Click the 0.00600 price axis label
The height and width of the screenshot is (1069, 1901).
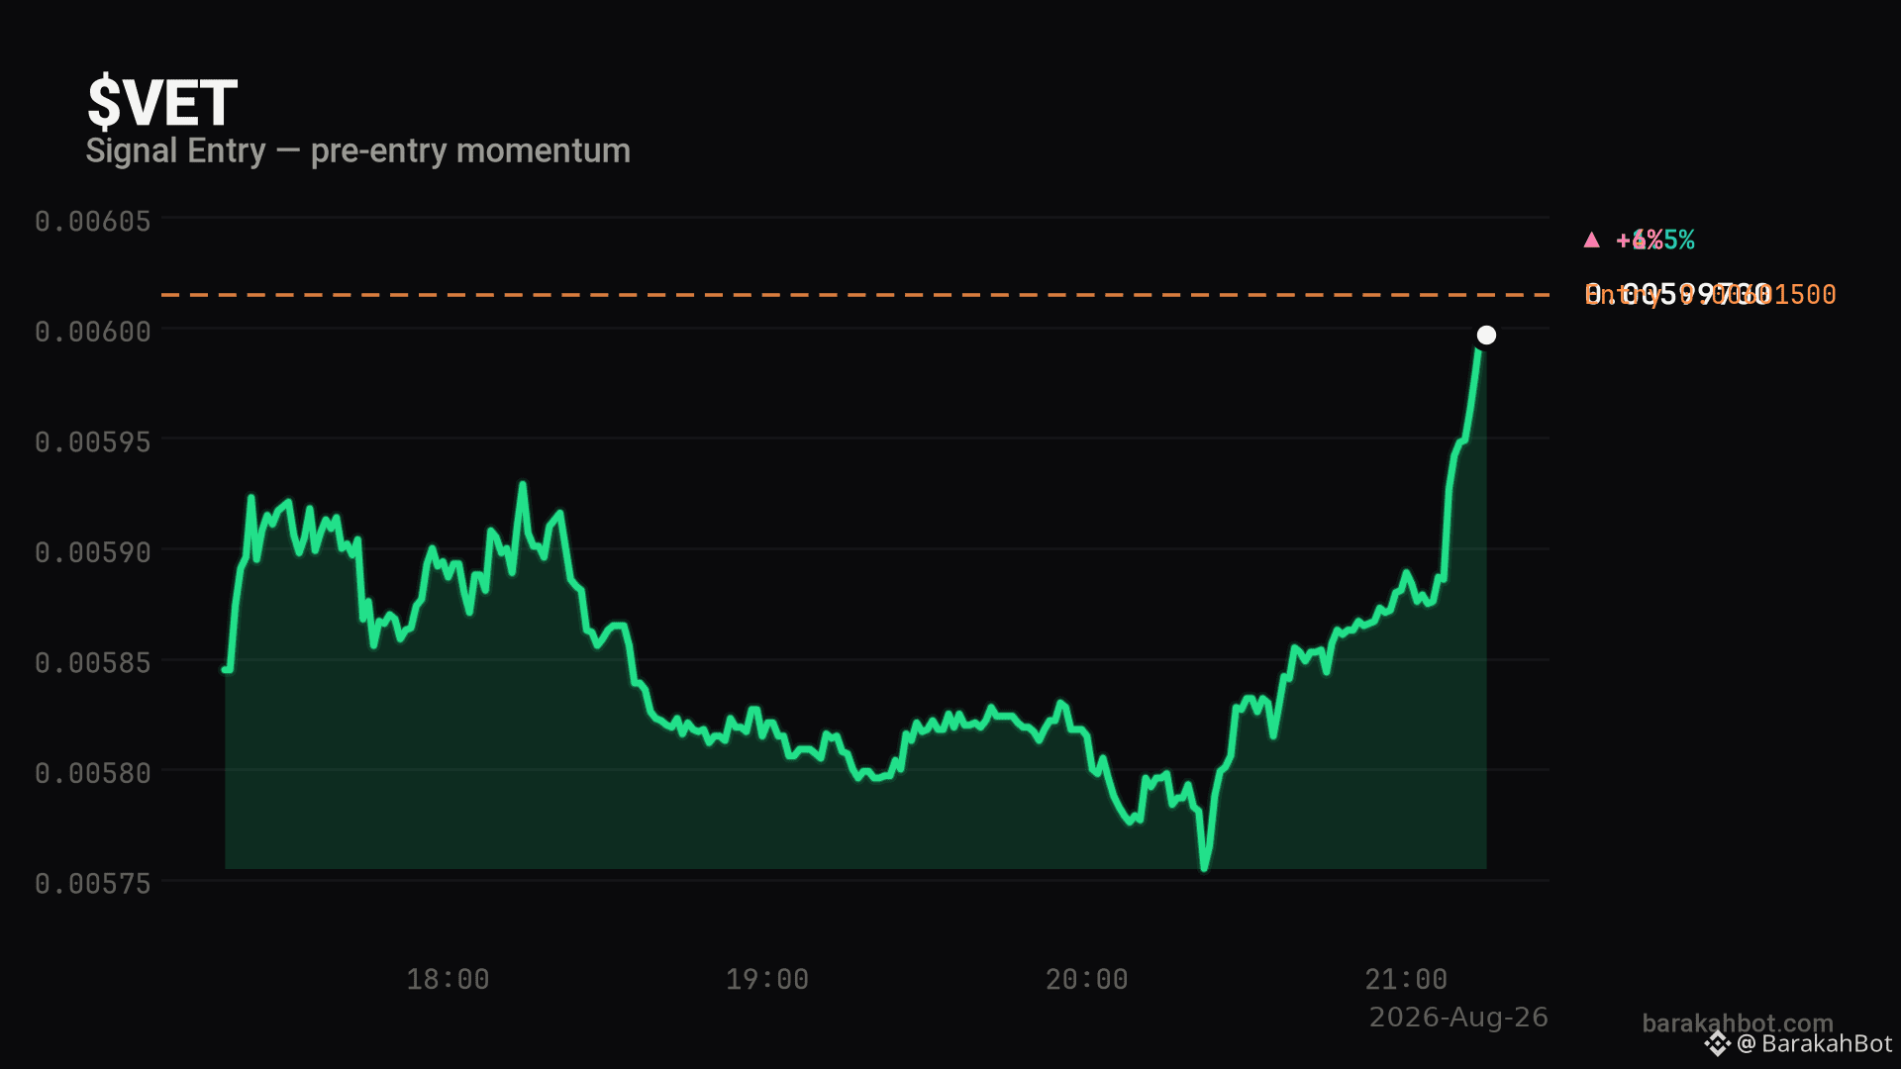[x=93, y=332]
